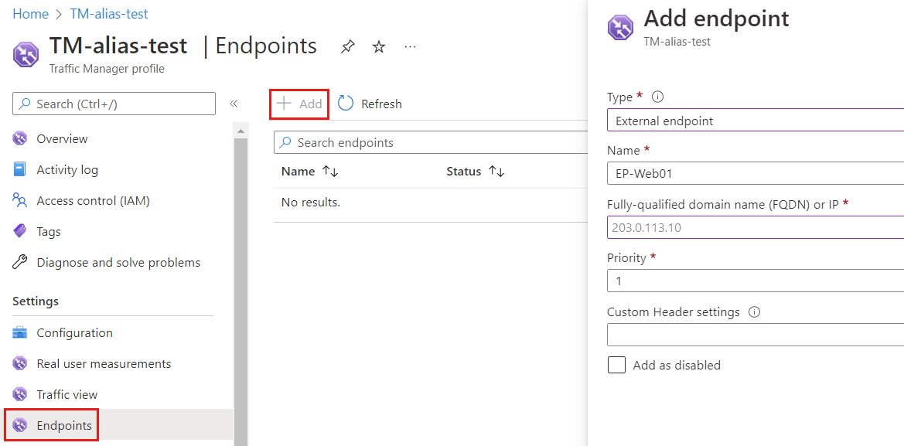
Task: Pin the Endpoints page to dashboard
Action: (347, 46)
